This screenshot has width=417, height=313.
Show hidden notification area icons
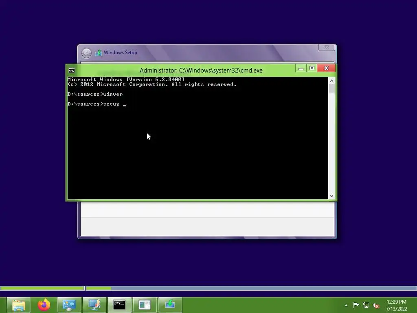(346, 305)
